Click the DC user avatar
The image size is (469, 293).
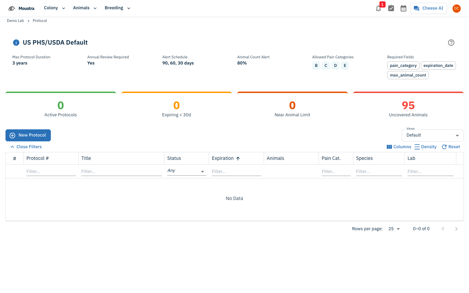[456, 9]
